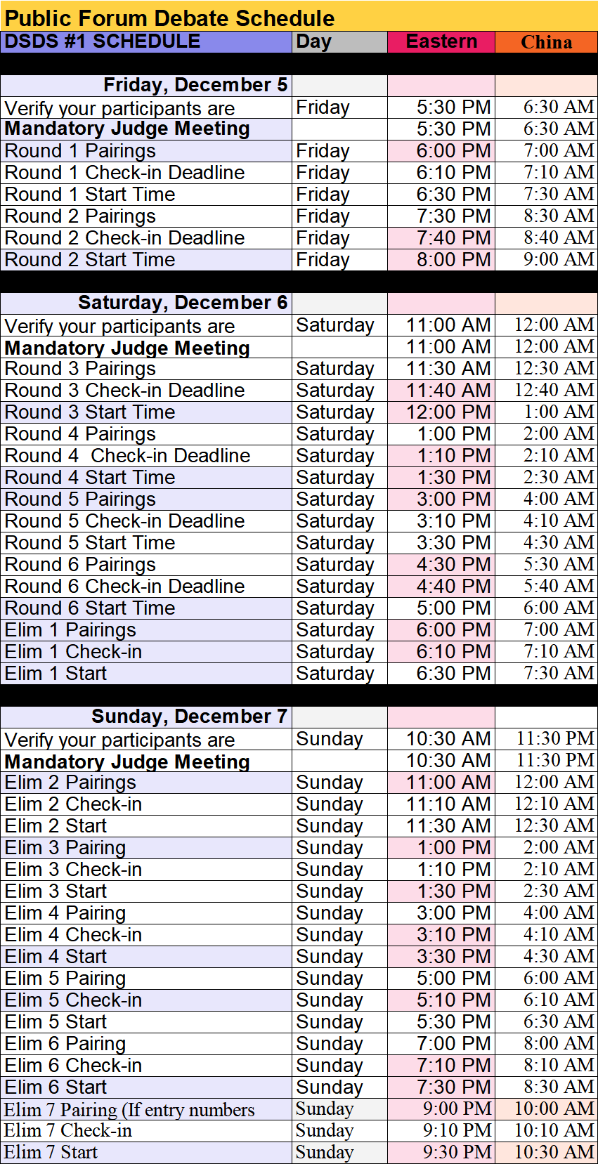Click the Round 1 Pairings cell

[80, 151]
